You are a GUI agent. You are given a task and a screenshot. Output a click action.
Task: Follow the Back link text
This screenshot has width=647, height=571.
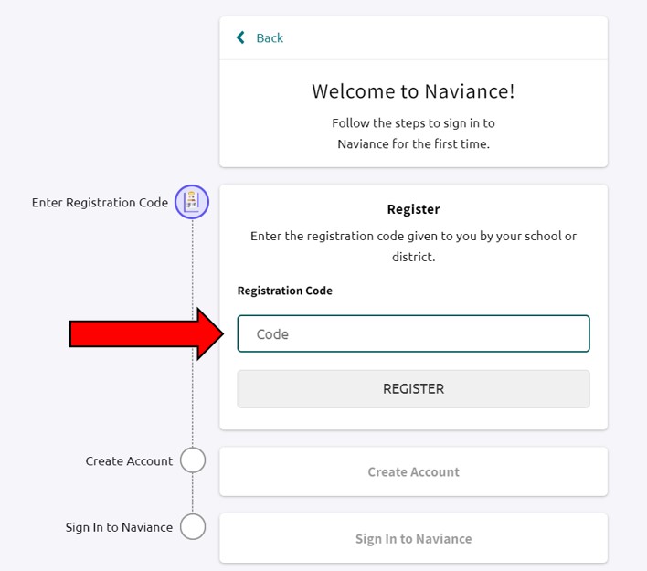(x=270, y=37)
